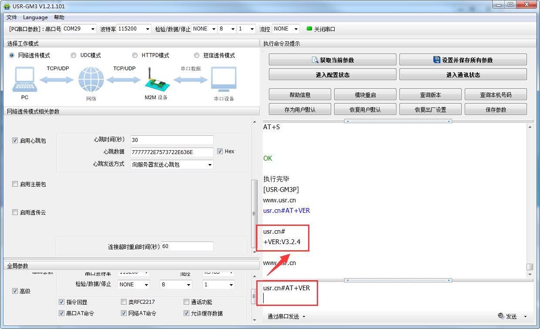Viewport: 540px width, 329px height.
Task: Click the 模块重启 button
Action: 365,94
